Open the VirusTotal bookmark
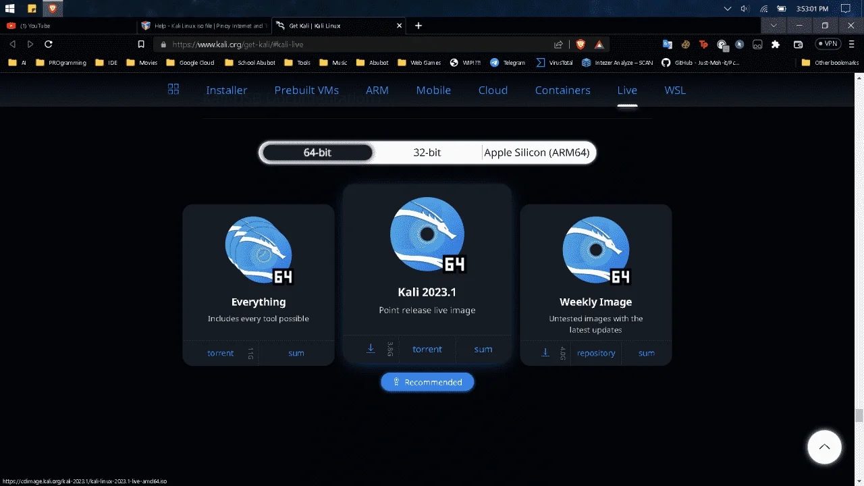Viewport: 864px width, 486px height. (554, 63)
